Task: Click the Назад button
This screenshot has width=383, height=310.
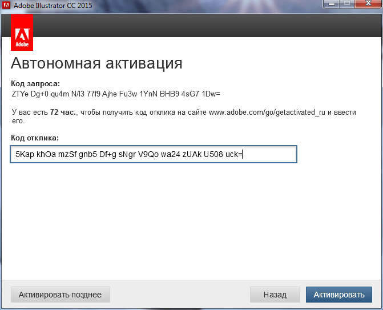Action: click(x=275, y=295)
